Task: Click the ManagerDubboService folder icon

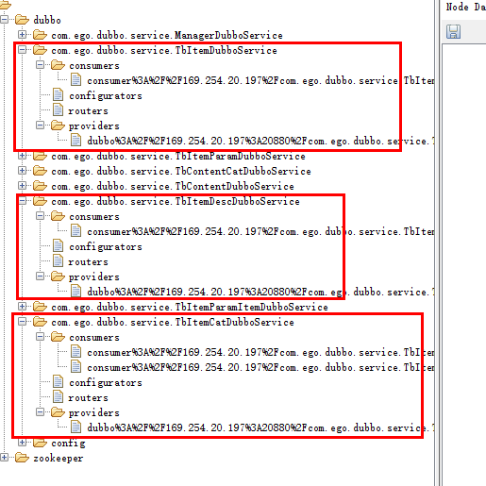Action: 40,35
